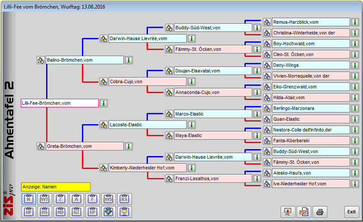The height and width of the screenshot is (222, 363).
Task: Click pedigree icon left of Cobra-Cujo,von
Action: pyautogui.click(x=103, y=81)
